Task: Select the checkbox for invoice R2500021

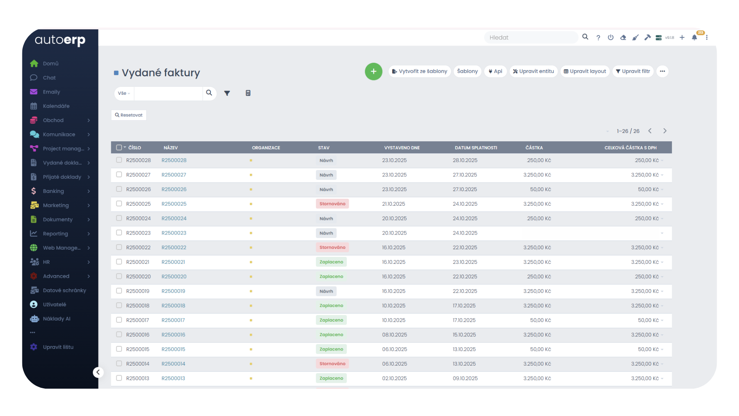Action: [x=119, y=262]
